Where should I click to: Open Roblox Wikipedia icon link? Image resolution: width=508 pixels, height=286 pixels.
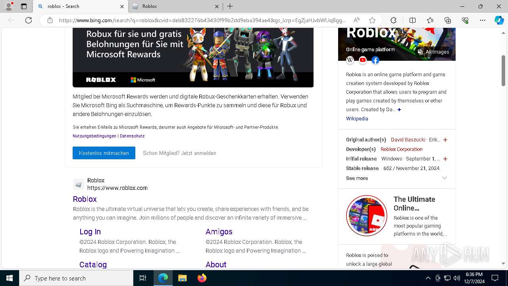coord(350,60)
